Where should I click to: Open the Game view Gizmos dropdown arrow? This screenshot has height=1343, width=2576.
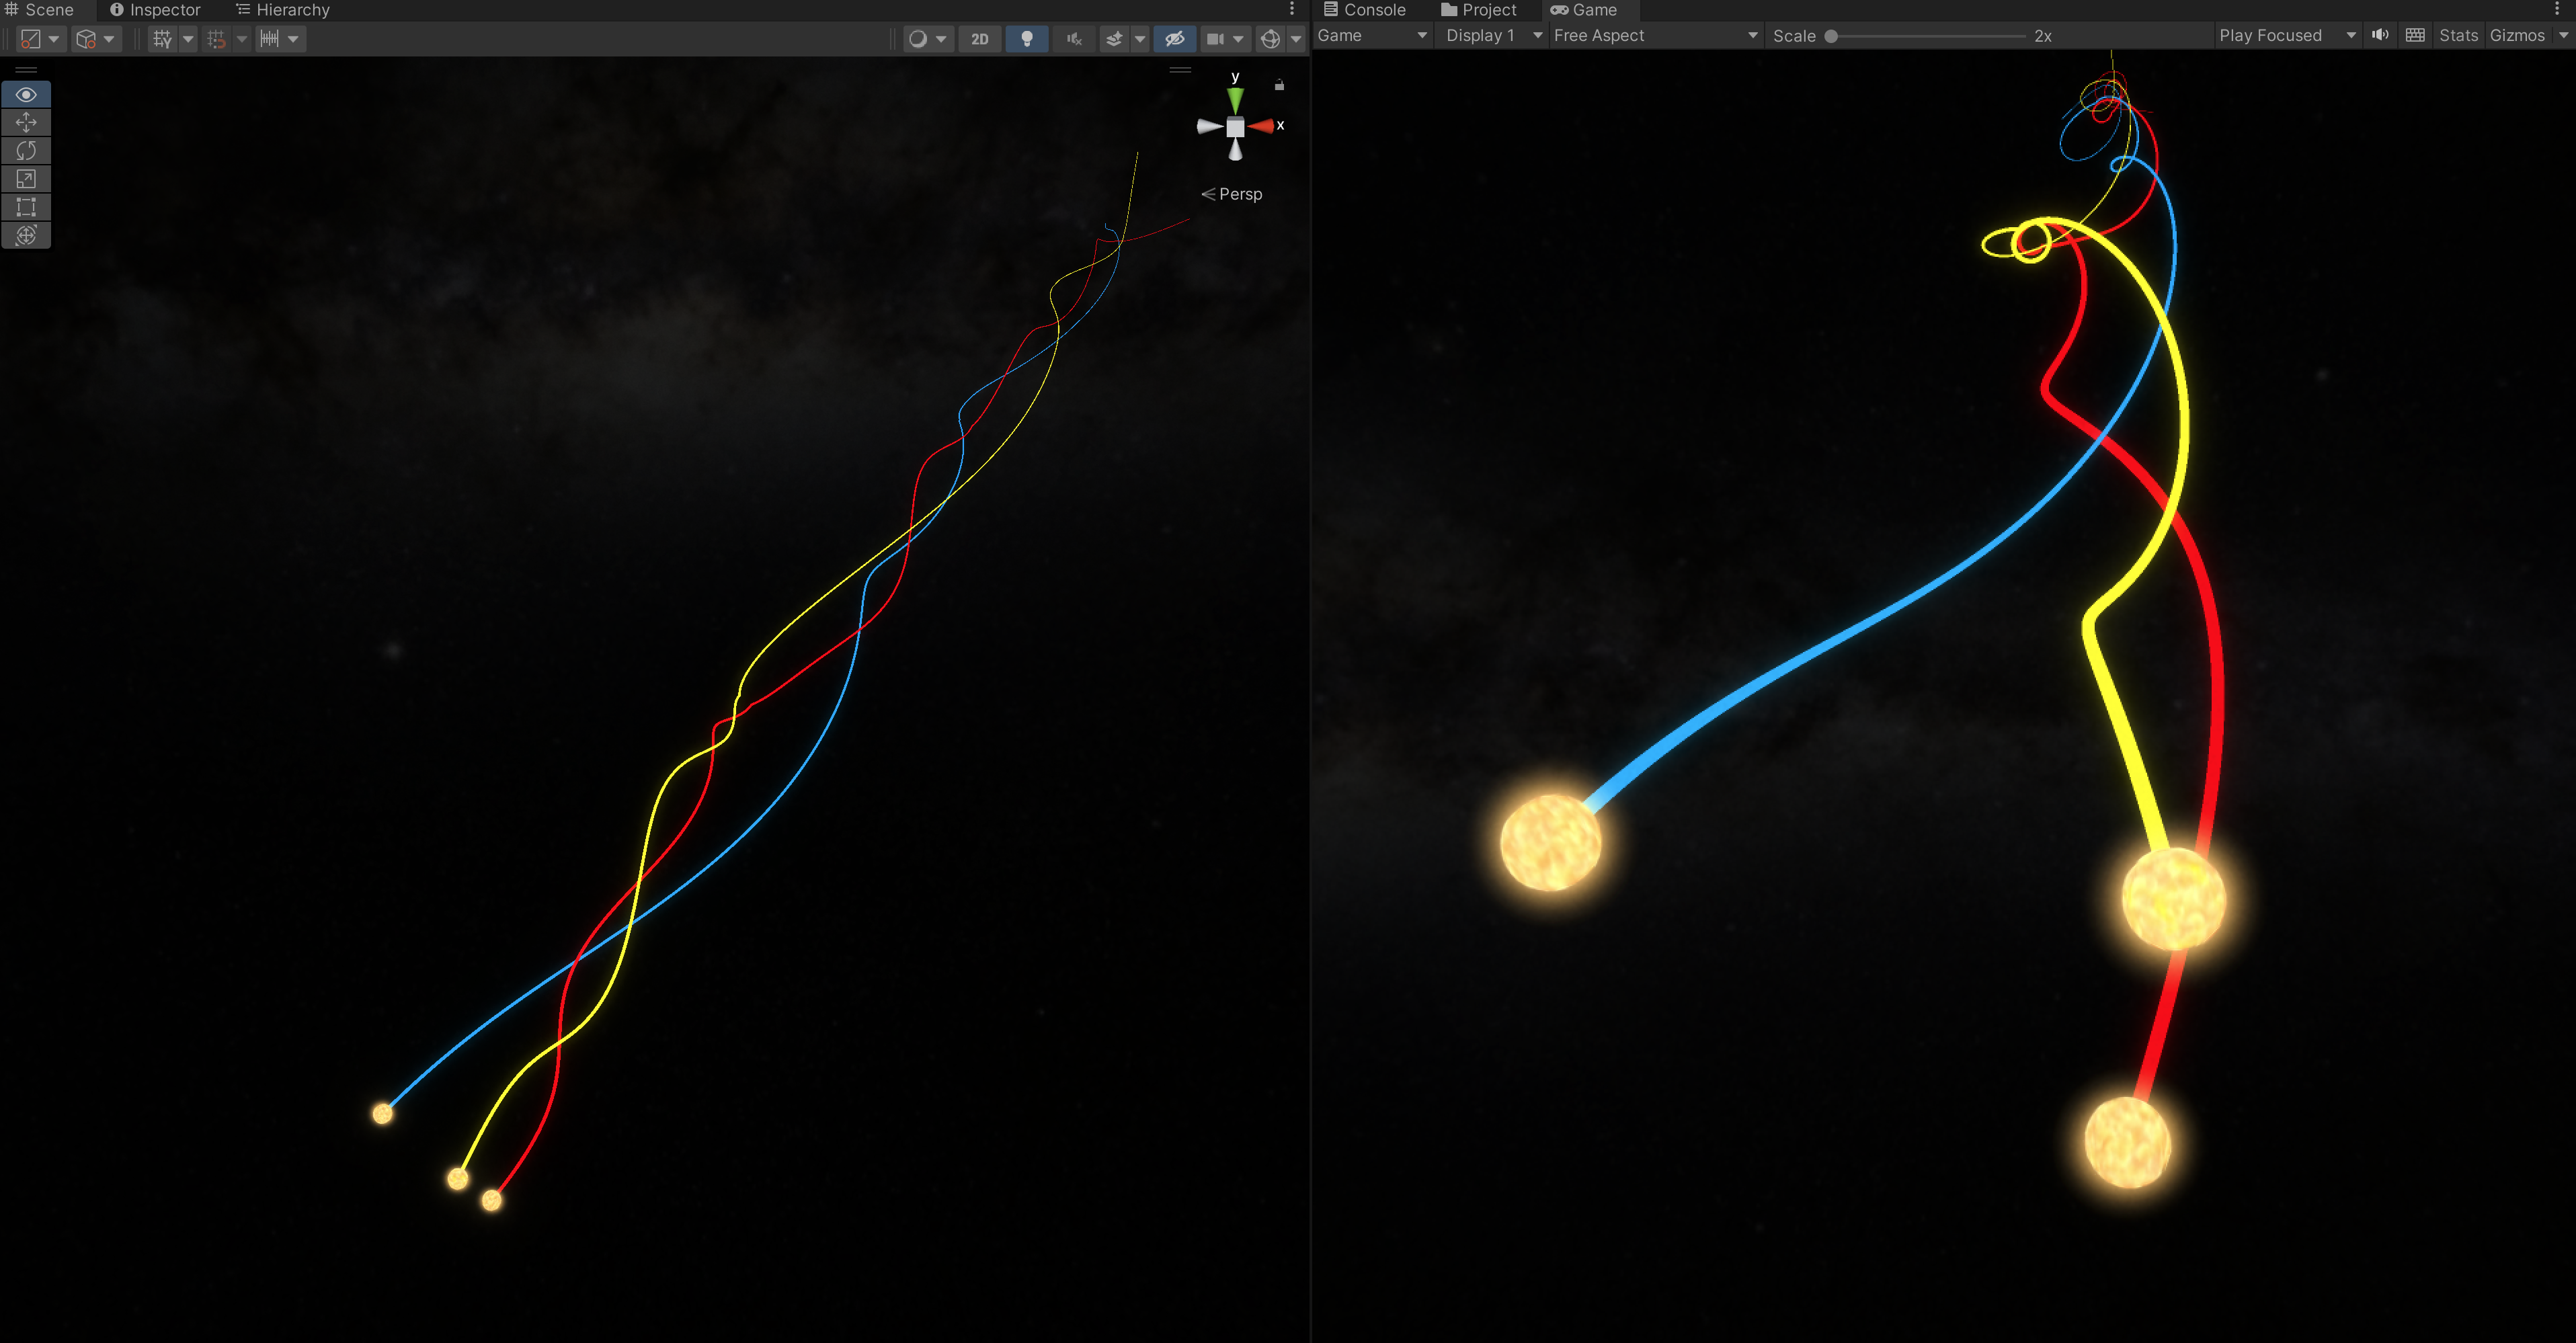(x=2563, y=36)
